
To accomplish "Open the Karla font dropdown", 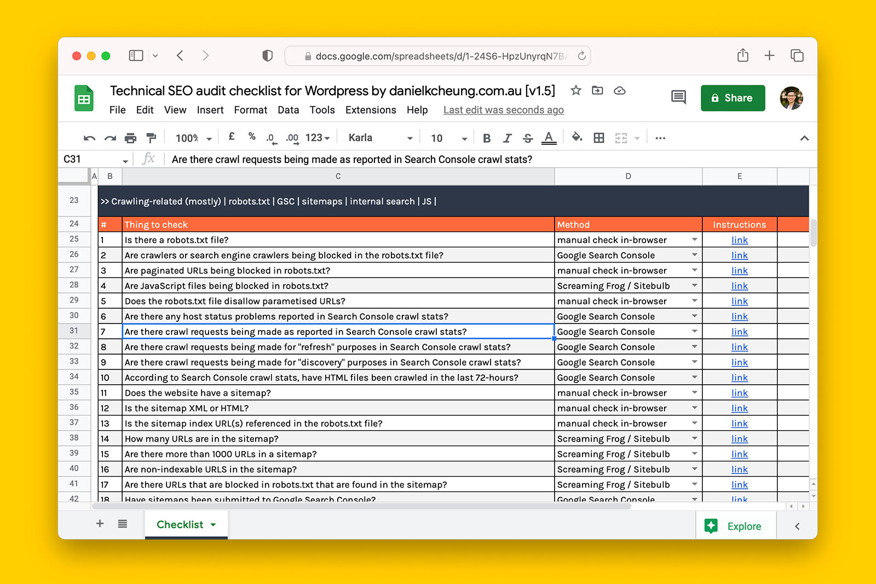I will pos(381,138).
